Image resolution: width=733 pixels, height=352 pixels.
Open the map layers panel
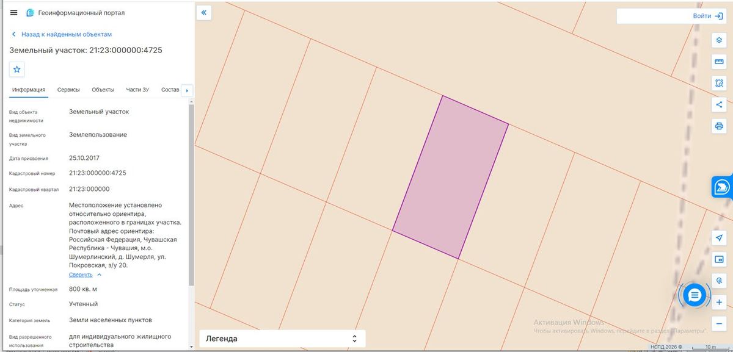(719, 40)
